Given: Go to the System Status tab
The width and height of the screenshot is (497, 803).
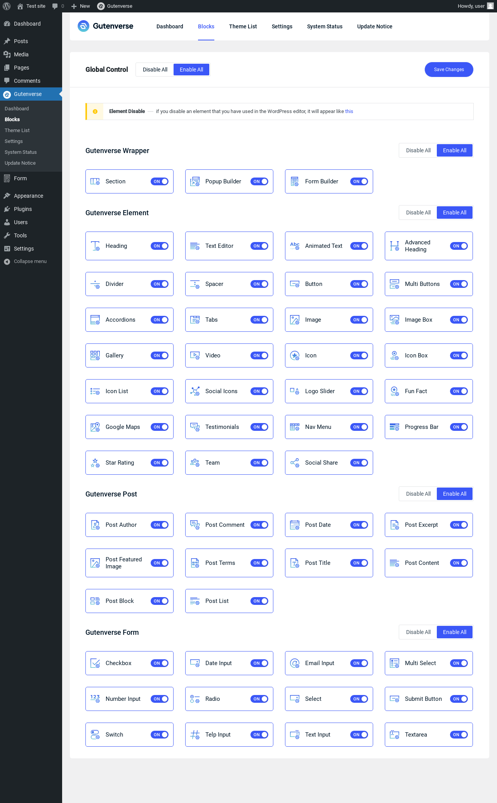Looking at the screenshot, I should point(325,26).
